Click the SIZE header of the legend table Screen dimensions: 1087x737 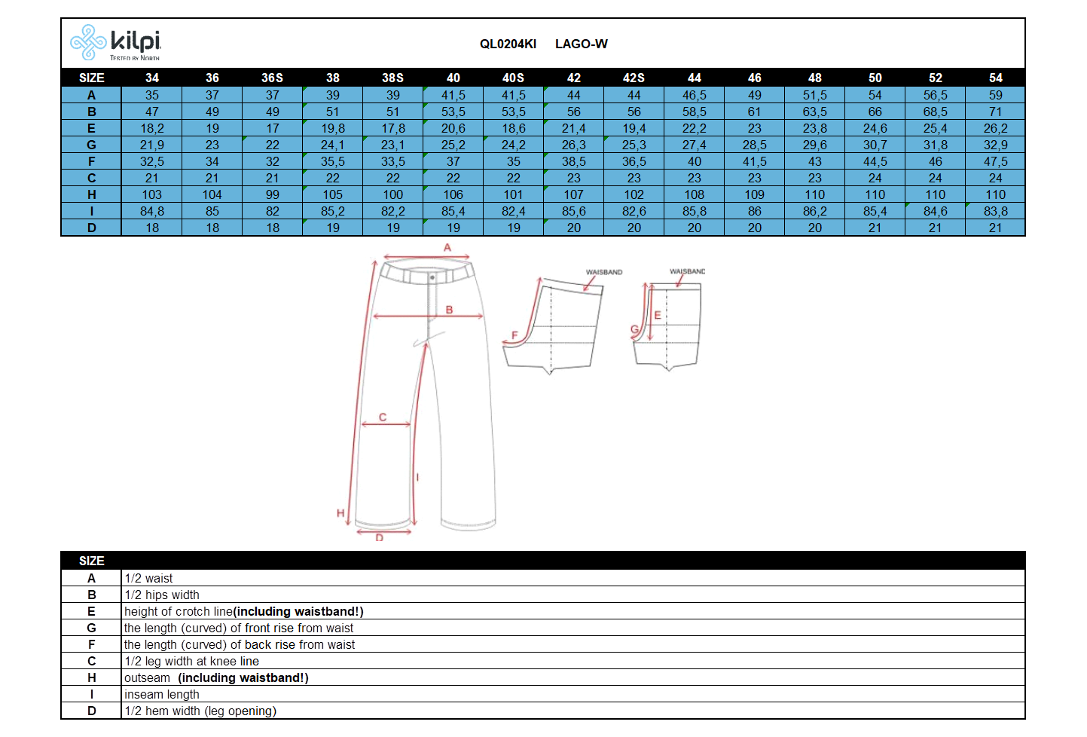pyautogui.click(x=91, y=561)
